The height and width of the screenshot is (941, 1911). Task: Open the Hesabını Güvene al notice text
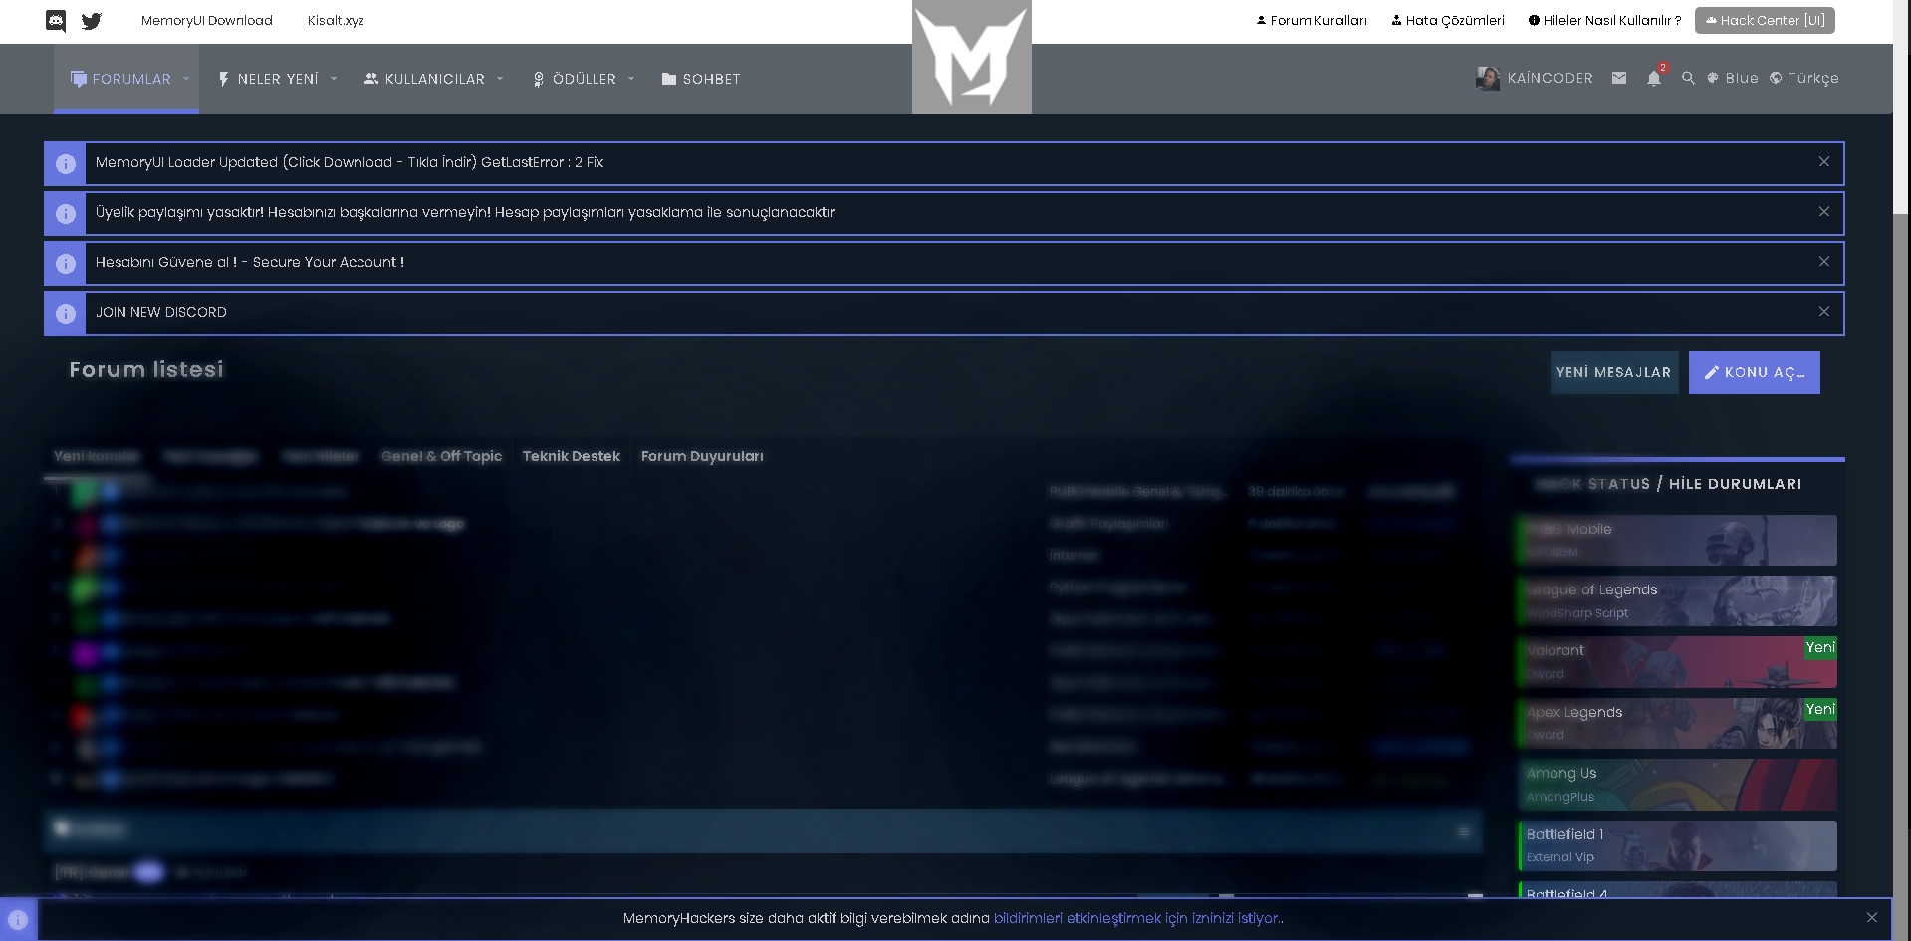click(250, 262)
